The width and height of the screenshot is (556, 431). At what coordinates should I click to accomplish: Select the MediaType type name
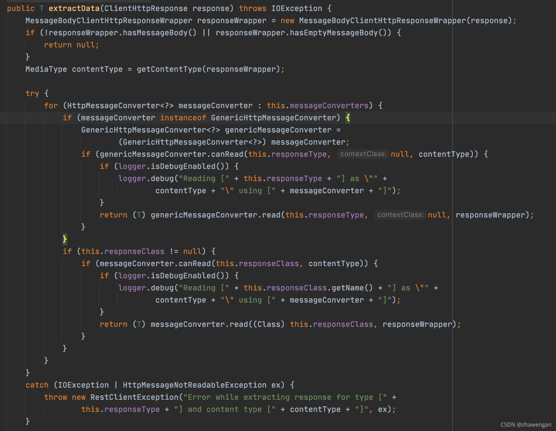coord(46,69)
